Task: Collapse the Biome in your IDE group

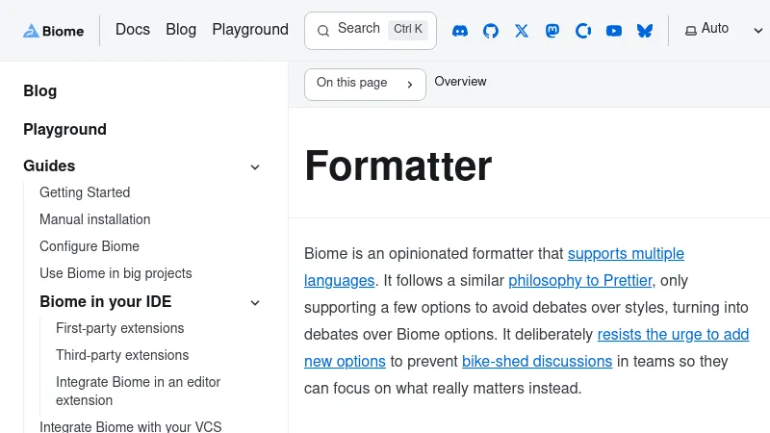Action: click(255, 302)
